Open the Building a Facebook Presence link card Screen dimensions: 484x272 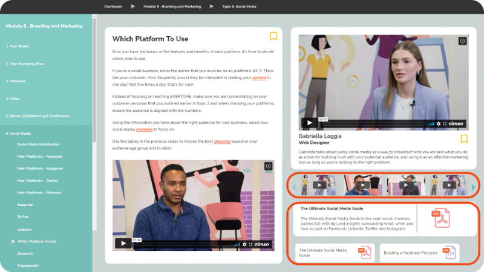[x=419, y=253]
